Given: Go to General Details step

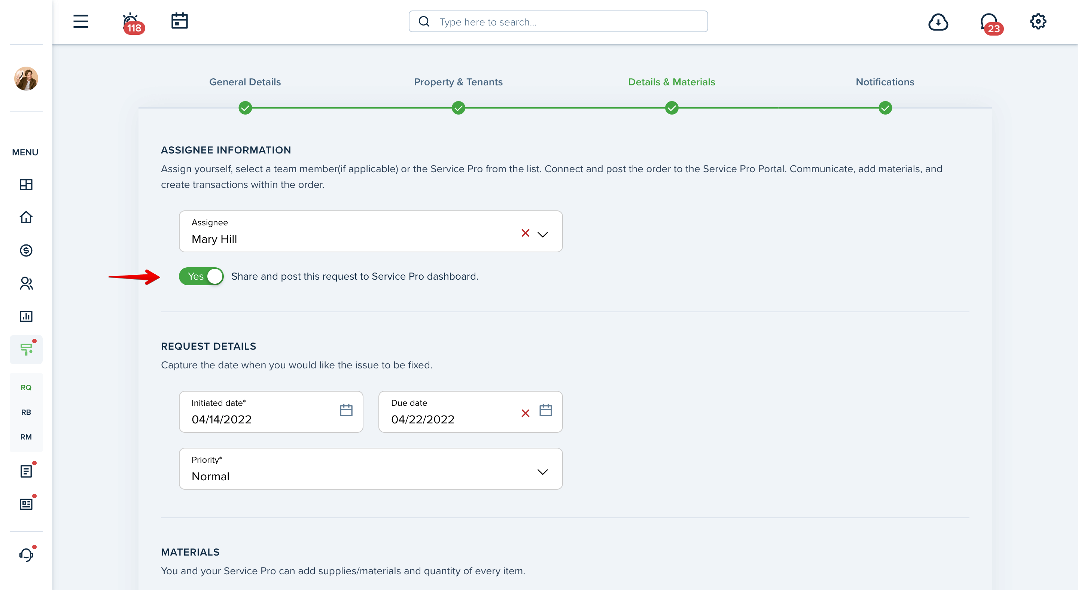Looking at the screenshot, I should point(245,82).
